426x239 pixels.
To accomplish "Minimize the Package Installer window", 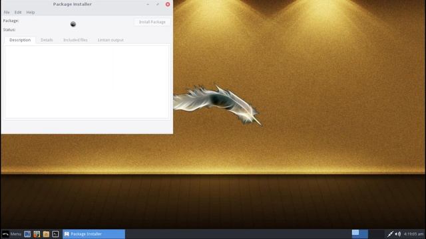I will coord(148,5).
